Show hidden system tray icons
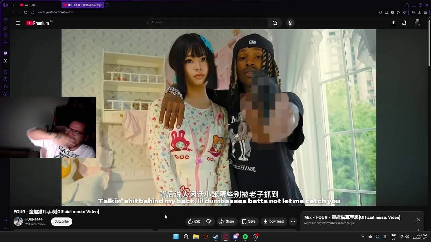 (363, 237)
